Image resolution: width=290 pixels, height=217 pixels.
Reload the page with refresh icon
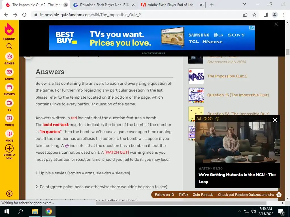[x=24, y=15]
